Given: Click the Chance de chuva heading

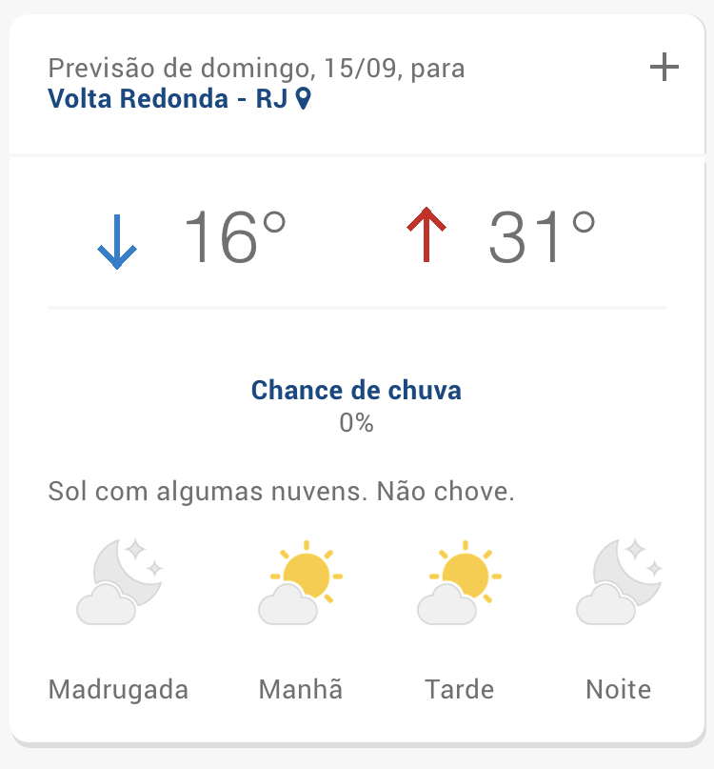Looking at the screenshot, I should coord(356,391).
